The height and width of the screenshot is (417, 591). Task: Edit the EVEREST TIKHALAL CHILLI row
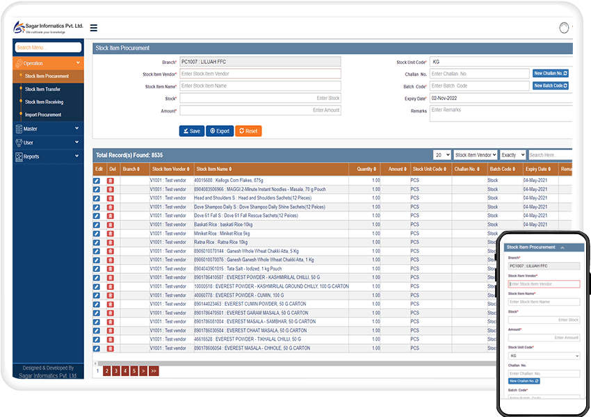coord(97,340)
